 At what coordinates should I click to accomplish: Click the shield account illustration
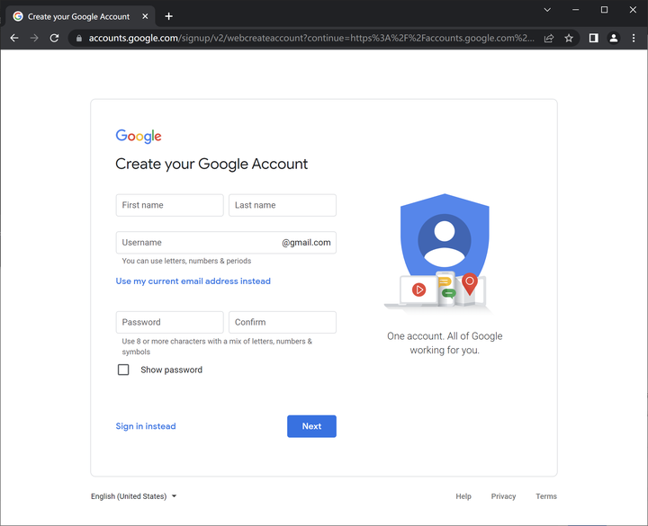pos(439,253)
